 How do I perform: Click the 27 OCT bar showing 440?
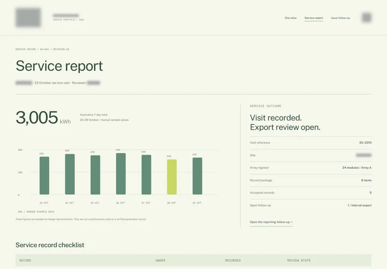click(146, 175)
